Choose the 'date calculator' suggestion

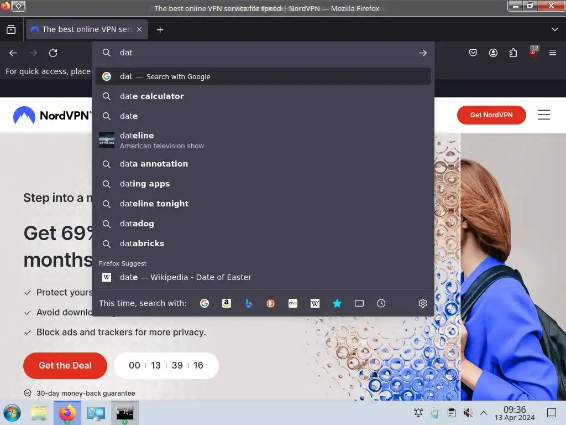coord(263,96)
